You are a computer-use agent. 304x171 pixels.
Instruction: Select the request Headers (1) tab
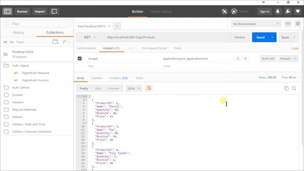click(x=111, y=48)
